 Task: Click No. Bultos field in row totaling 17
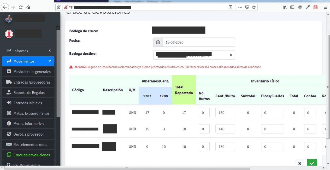pyautogui.click(x=204, y=112)
